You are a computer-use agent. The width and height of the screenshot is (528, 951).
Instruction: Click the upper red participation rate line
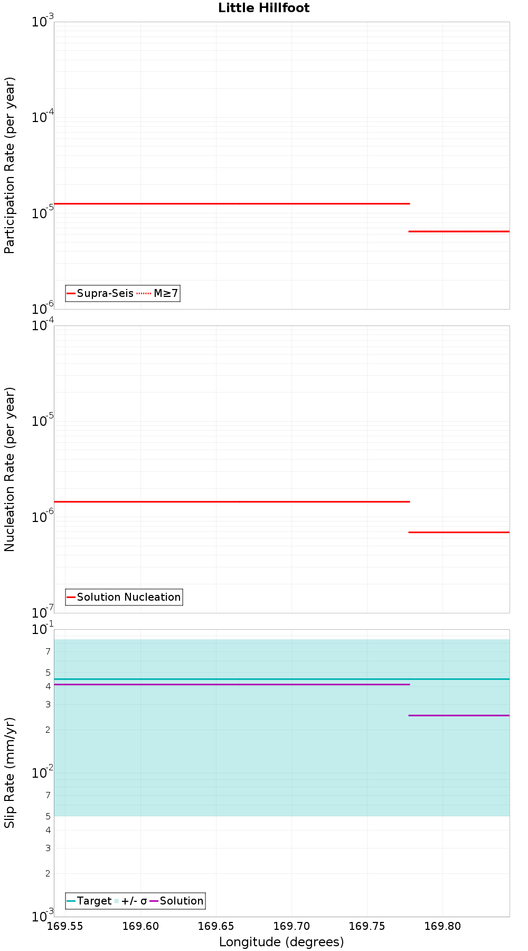[232, 203]
